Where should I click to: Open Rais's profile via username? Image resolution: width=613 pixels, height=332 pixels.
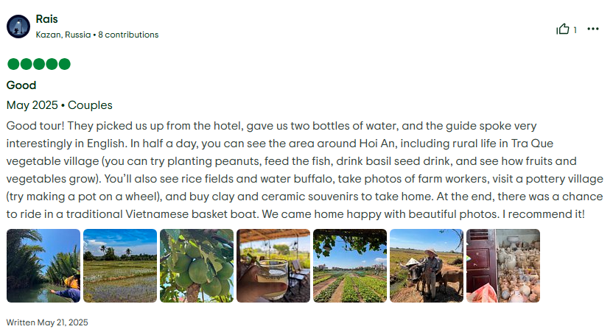coord(46,19)
